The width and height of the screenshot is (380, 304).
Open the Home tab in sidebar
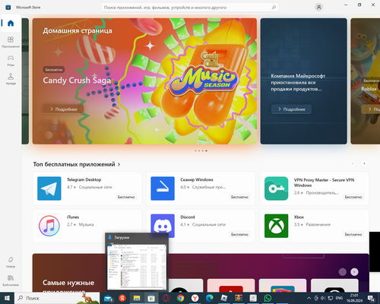click(11, 24)
